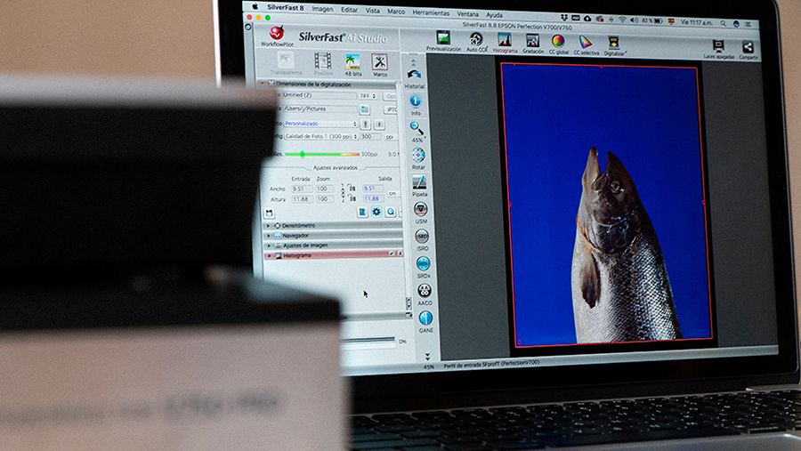Select the Pipeta tool in sidebar
Viewport: 801px width, 451px height.
420,182
